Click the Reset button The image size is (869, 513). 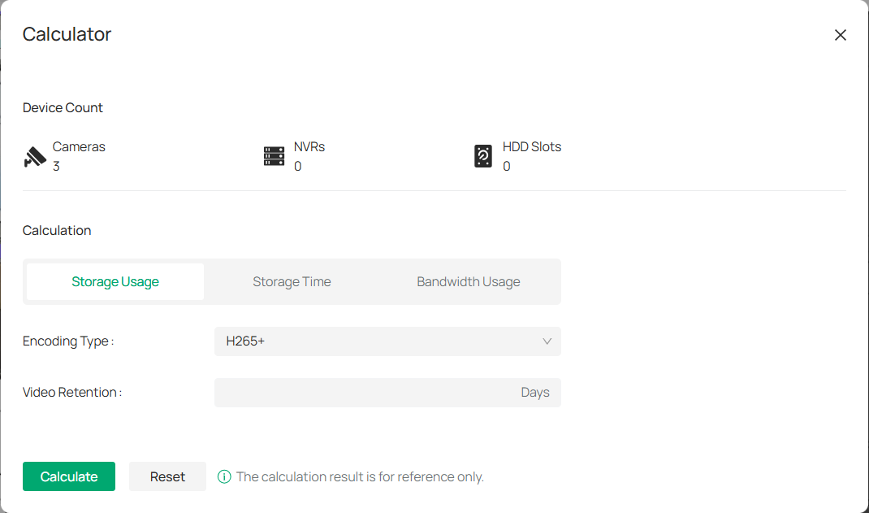pyautogui.click(x=167, y=476)
